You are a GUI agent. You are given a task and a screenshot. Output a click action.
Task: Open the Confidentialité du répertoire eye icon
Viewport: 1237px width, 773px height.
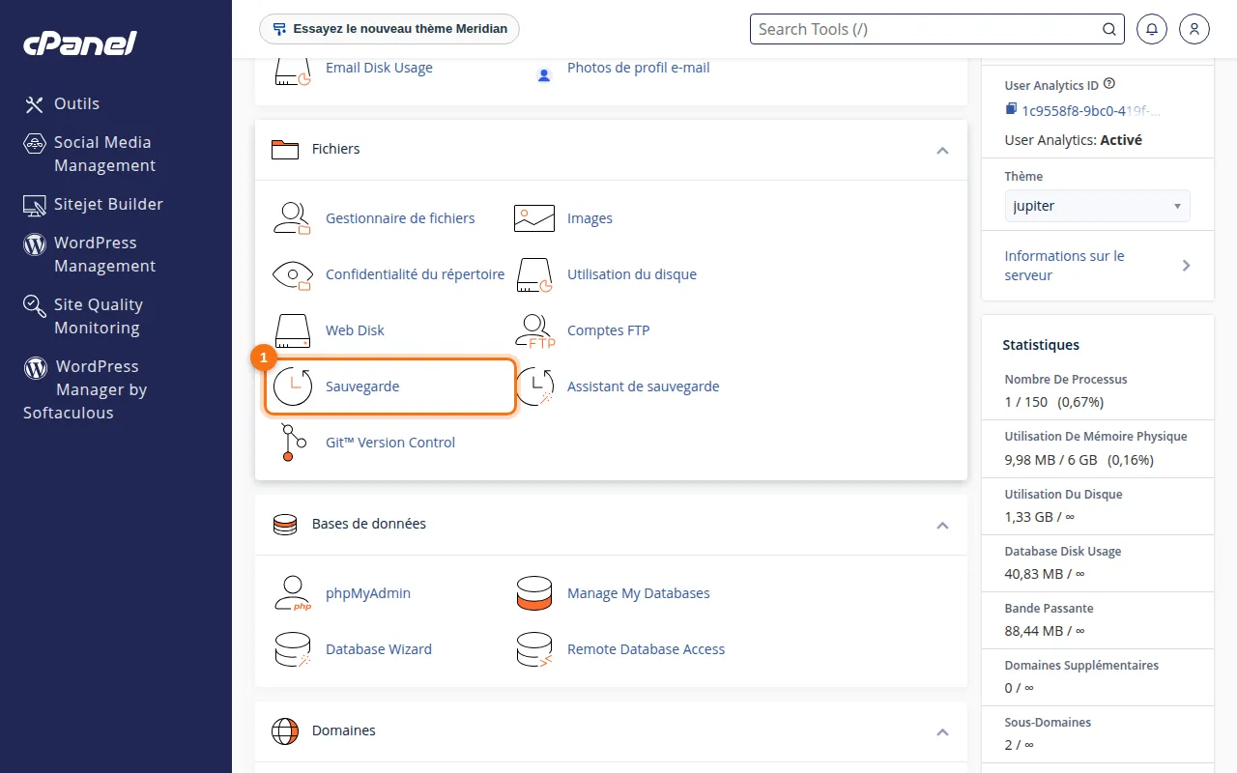click(292, 274)
